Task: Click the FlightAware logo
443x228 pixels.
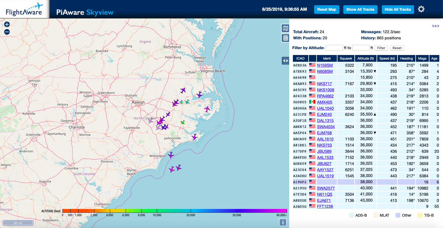Action: tap(24, 9)
